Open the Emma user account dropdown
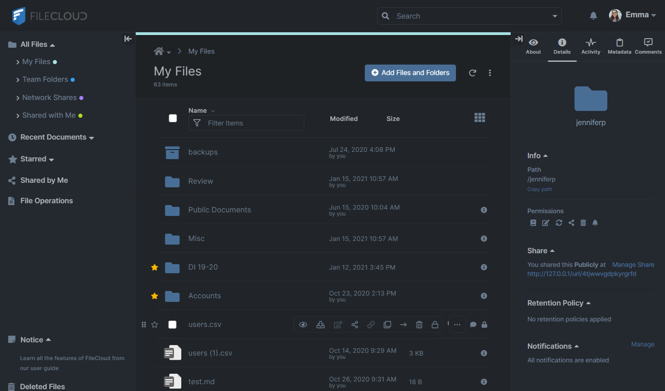This screenshot has width=665, height=391. pyautogui.click(x=633, y=15)
